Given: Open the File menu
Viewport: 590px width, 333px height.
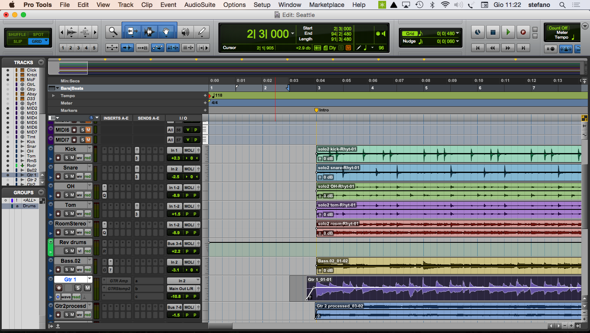Looking at the screenshot, I should pyautogui.click(x=65, y=5).
